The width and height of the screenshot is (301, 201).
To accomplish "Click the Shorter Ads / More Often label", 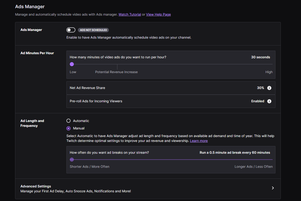I will [x=89, y=167].
